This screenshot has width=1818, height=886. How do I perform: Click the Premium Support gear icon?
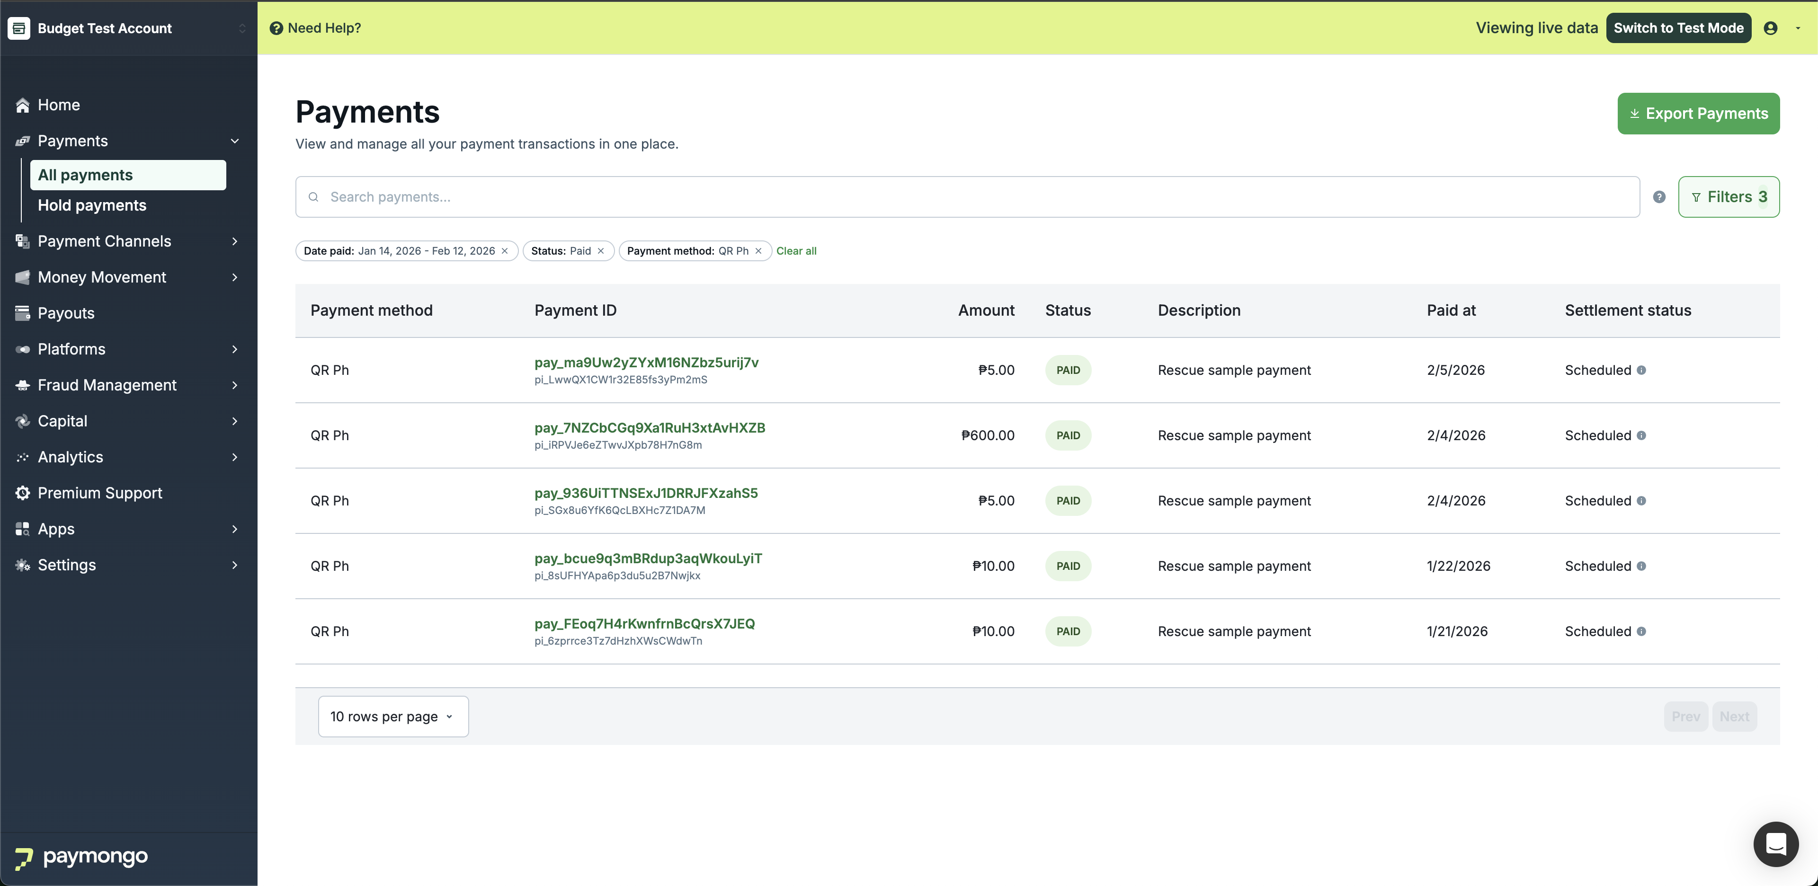click(x=23, y=493)
